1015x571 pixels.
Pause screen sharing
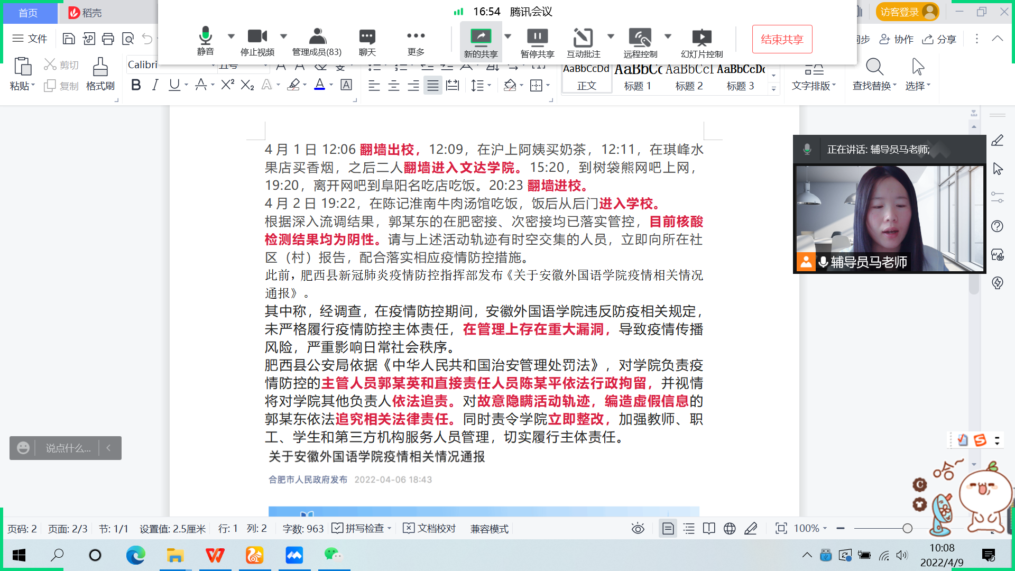click(537, 42)
